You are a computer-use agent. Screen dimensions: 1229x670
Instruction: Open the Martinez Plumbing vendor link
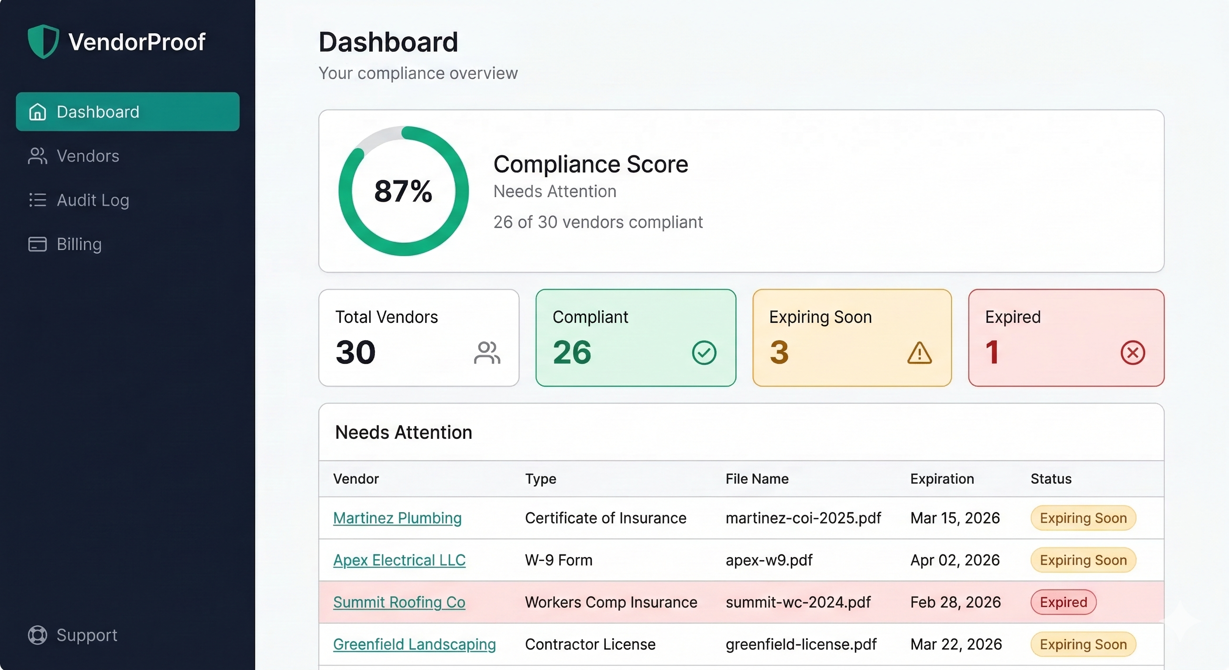[x=397, y=518]
